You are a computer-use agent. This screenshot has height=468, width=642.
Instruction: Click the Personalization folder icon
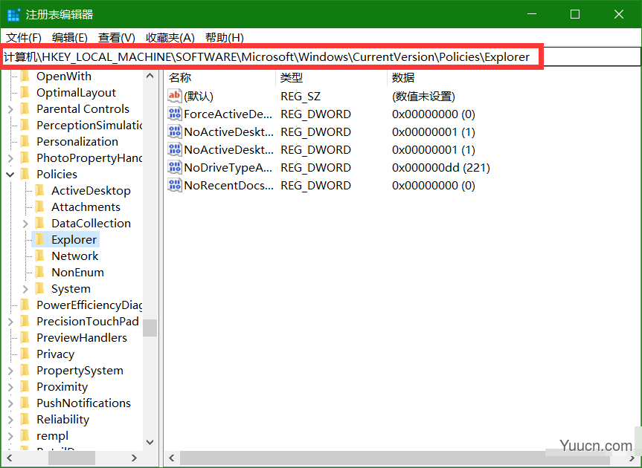tap(25, 142)
